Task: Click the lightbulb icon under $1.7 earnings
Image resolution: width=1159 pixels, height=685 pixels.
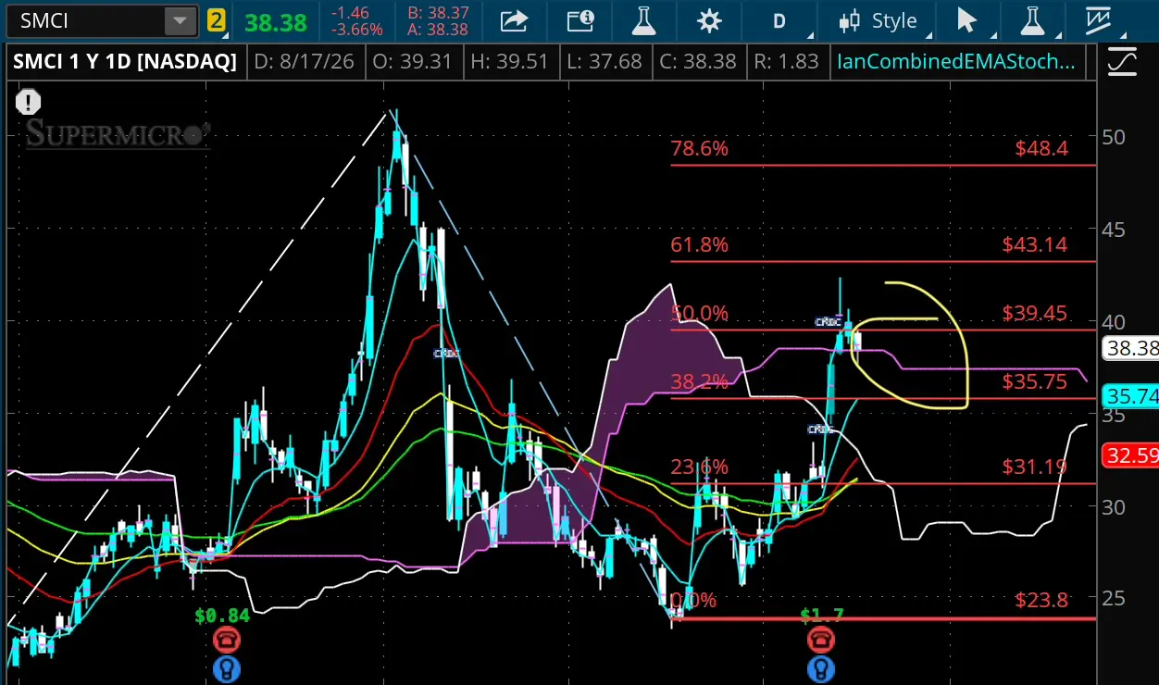Action: (x=820, y=669)
